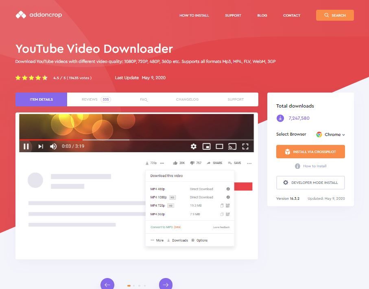369x289 pixels.
Task: Select the first carousel dot
Action: pyautogui.click(x=129, y=286)
